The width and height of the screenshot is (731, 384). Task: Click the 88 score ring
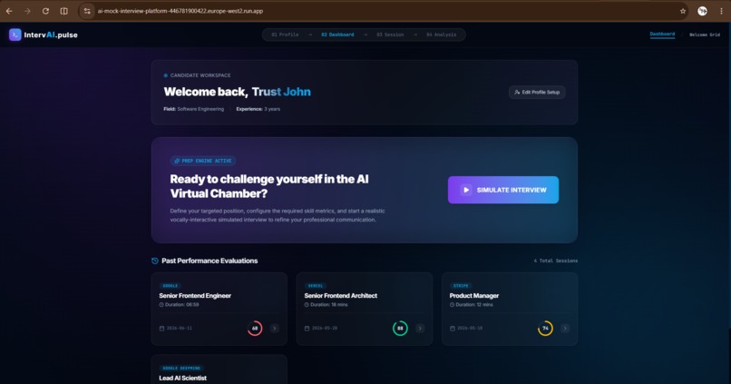pyautogui.click(x=400, y=329)
